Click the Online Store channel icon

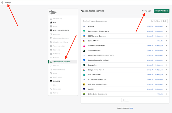pos(84,94)
